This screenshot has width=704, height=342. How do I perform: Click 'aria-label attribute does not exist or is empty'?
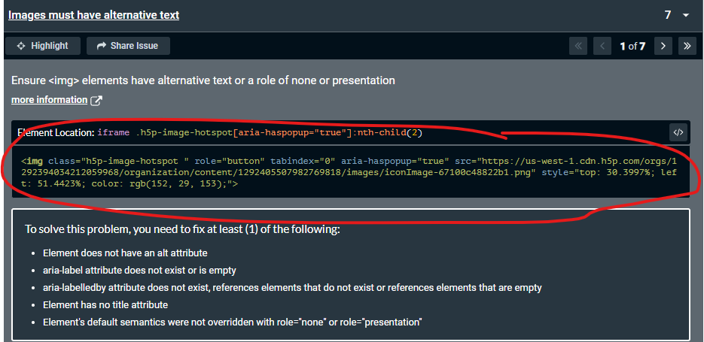coord(139,271)
